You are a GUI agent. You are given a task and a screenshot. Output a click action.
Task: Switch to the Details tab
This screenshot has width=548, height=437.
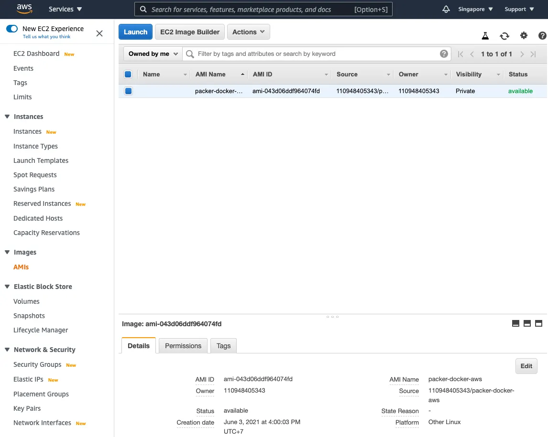tap(138, 346)
